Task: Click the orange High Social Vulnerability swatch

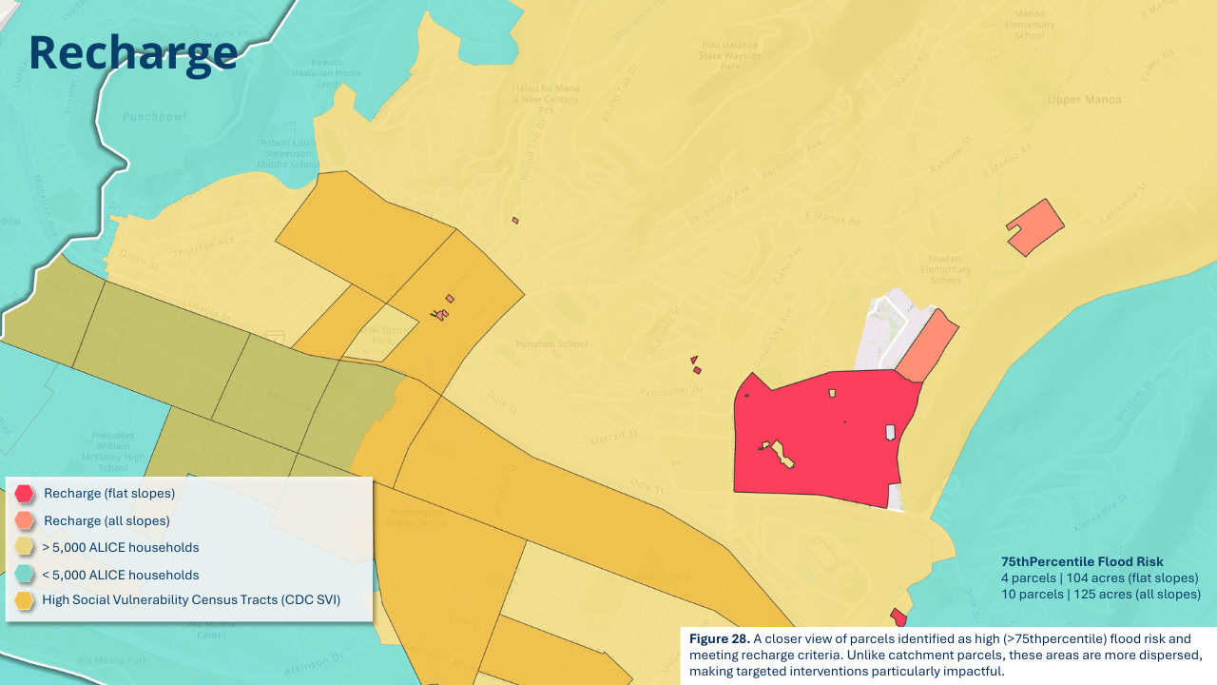Action: pyautogui.click(x=25, y=600)
